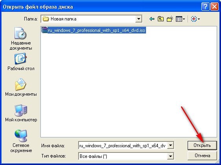Click the Отмена button
The width and height of the screenshot is (221, 165).
point(202,156)
